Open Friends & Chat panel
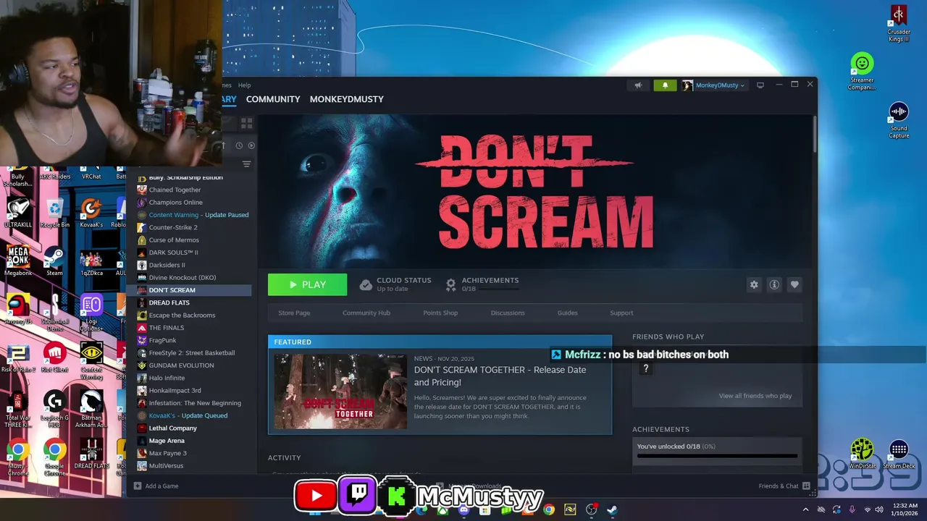The image size is (927, 521). (784, 486)
